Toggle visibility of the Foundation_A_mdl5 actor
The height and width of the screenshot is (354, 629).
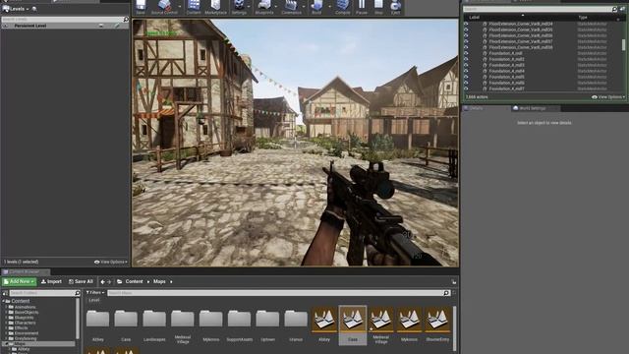coord(466,77)
